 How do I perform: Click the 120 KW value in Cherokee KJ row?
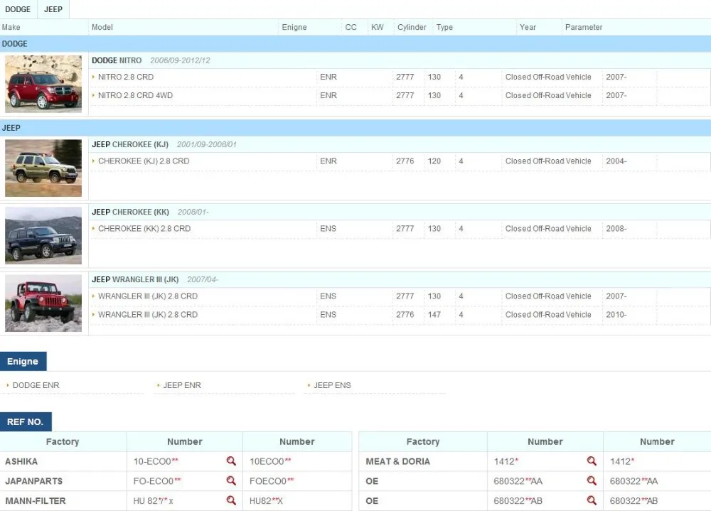coord(434,161)
